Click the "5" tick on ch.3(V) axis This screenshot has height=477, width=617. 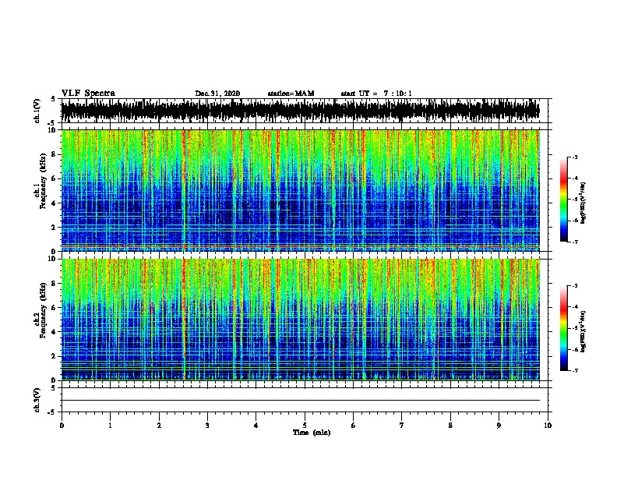coord(54,388)
